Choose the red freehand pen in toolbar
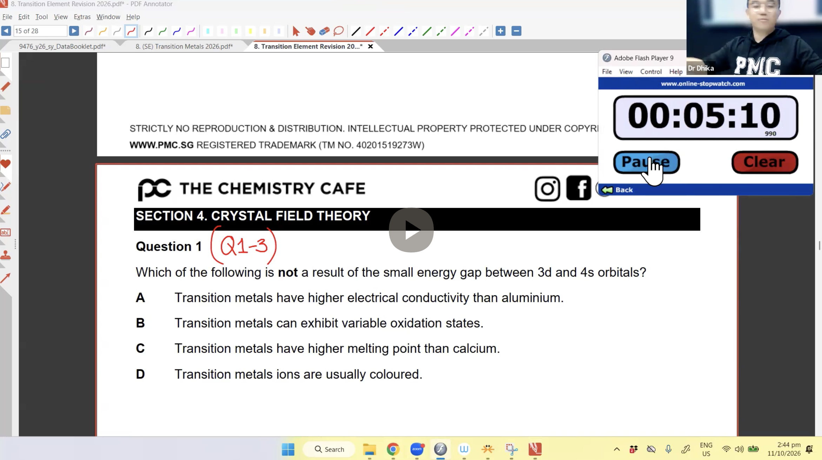Viewport: 822px width, 460px height. pos(131,31)
